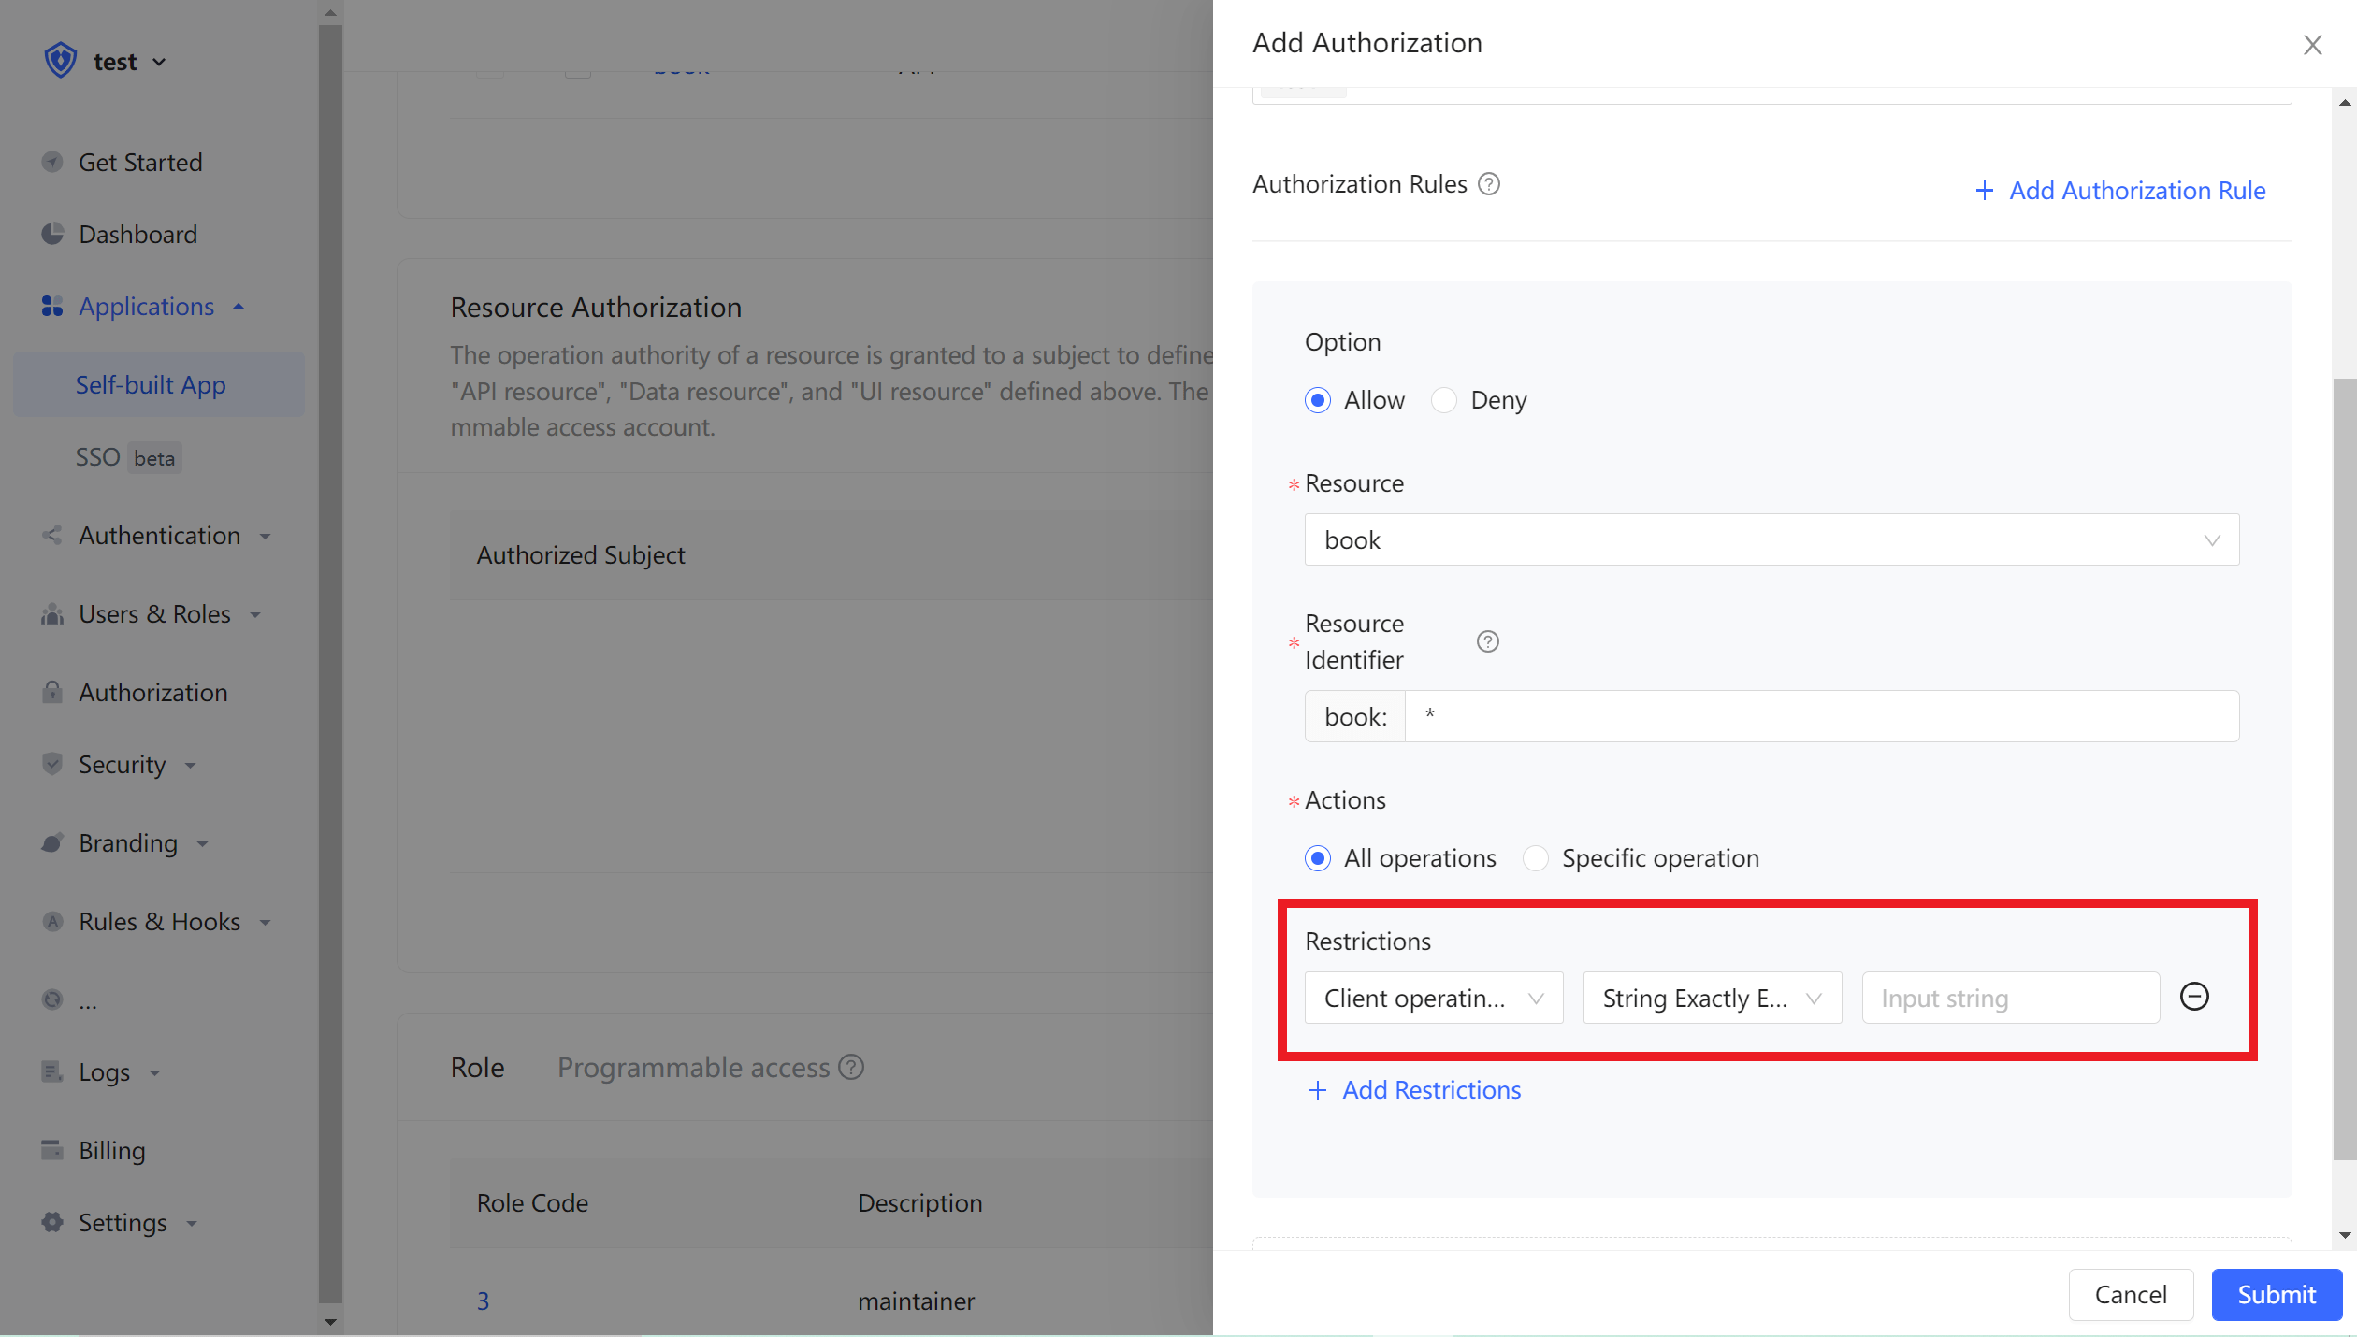Open Self-built App in the sidebar
The height and width of the screenshot is (1337, 2357).
pos(151,384)
